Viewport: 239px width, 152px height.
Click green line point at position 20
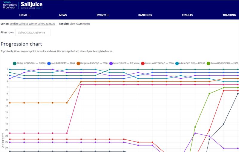pyautogui.click(x=195, y=127)
